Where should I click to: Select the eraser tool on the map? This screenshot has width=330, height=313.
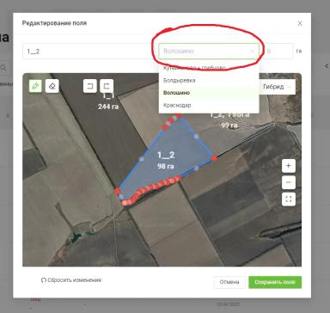pos(52,86)
